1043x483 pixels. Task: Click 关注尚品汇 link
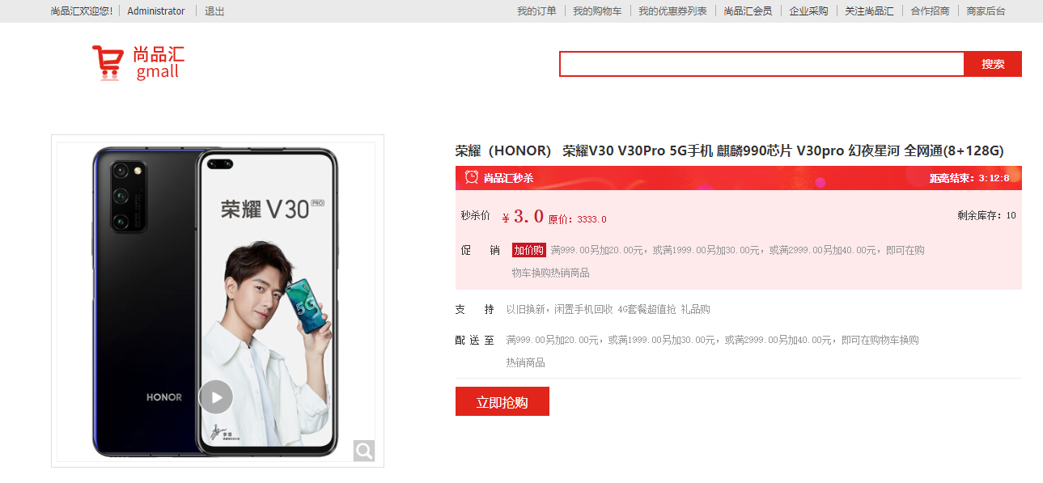click(x=869, y=11)
